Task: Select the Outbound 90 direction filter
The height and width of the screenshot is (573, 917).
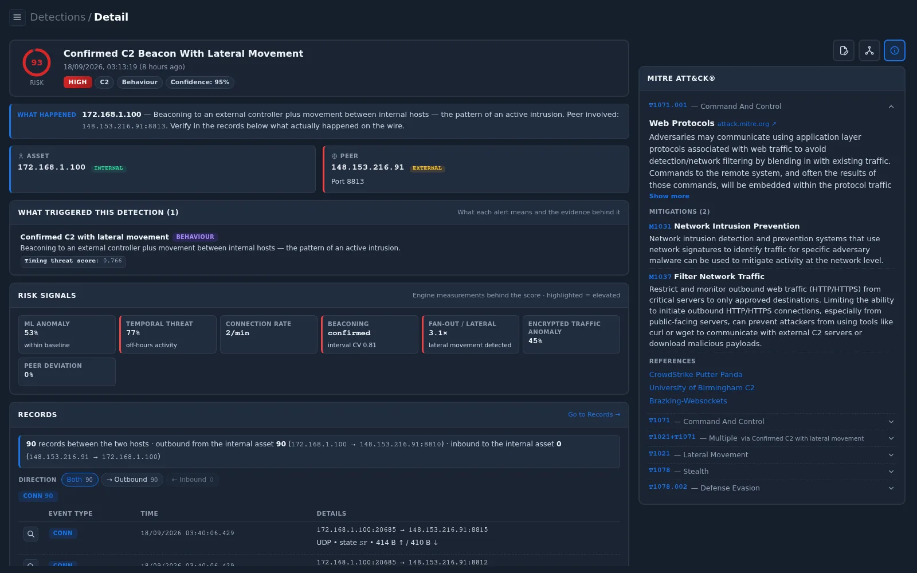Action: pos(132,480)
